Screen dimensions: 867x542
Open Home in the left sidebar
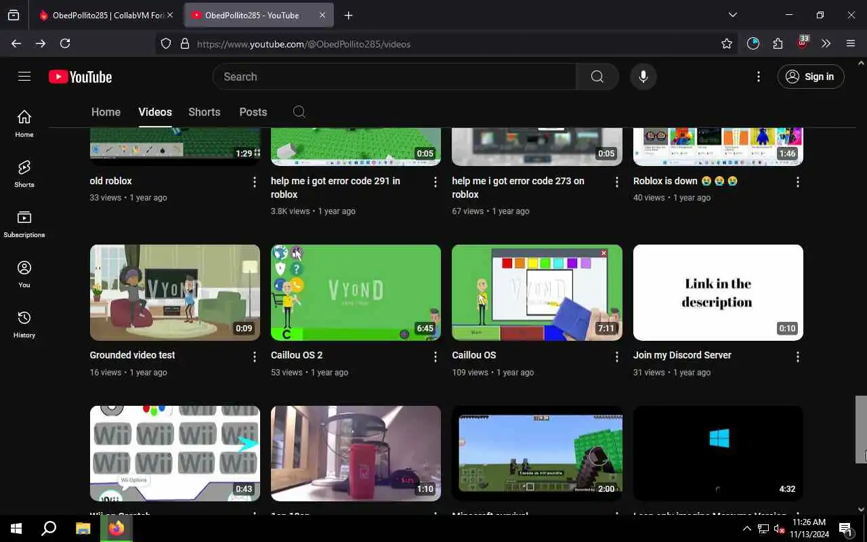[24, 123]
